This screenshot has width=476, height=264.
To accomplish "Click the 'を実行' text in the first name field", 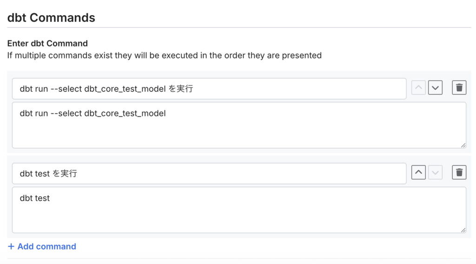I will click(x=180, y=89).
